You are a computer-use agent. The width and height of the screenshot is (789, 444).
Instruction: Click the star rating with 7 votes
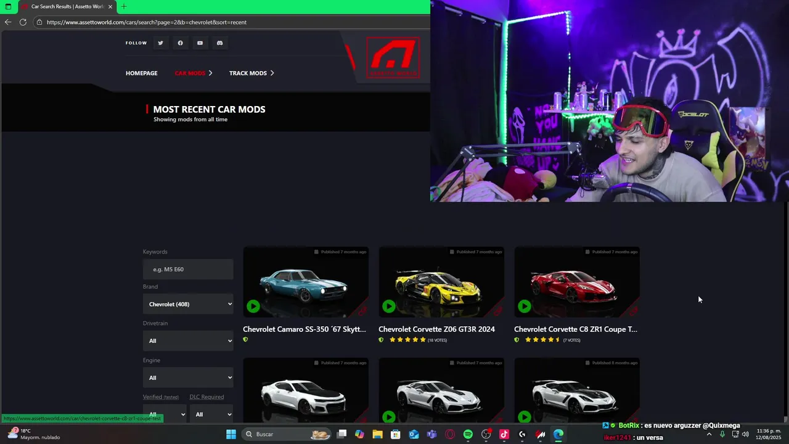542,340
